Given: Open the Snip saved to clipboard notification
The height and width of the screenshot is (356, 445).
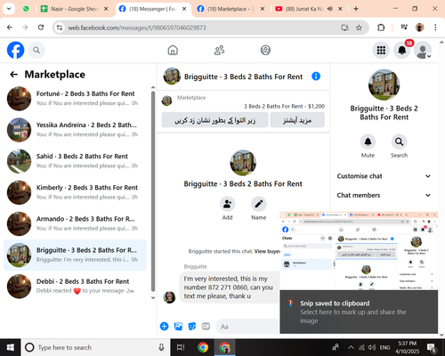Looking at the screenshot, I should pos(359,311).
